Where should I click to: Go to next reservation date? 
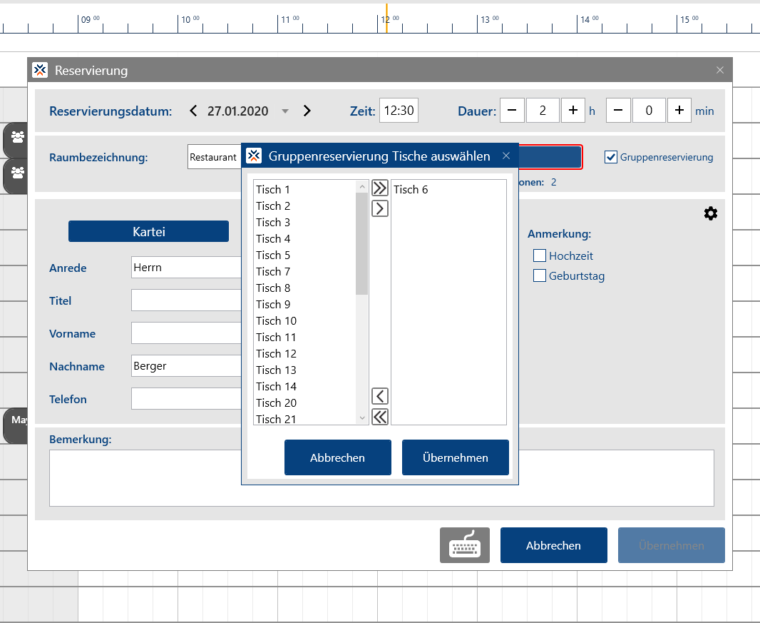coord(307,111)
